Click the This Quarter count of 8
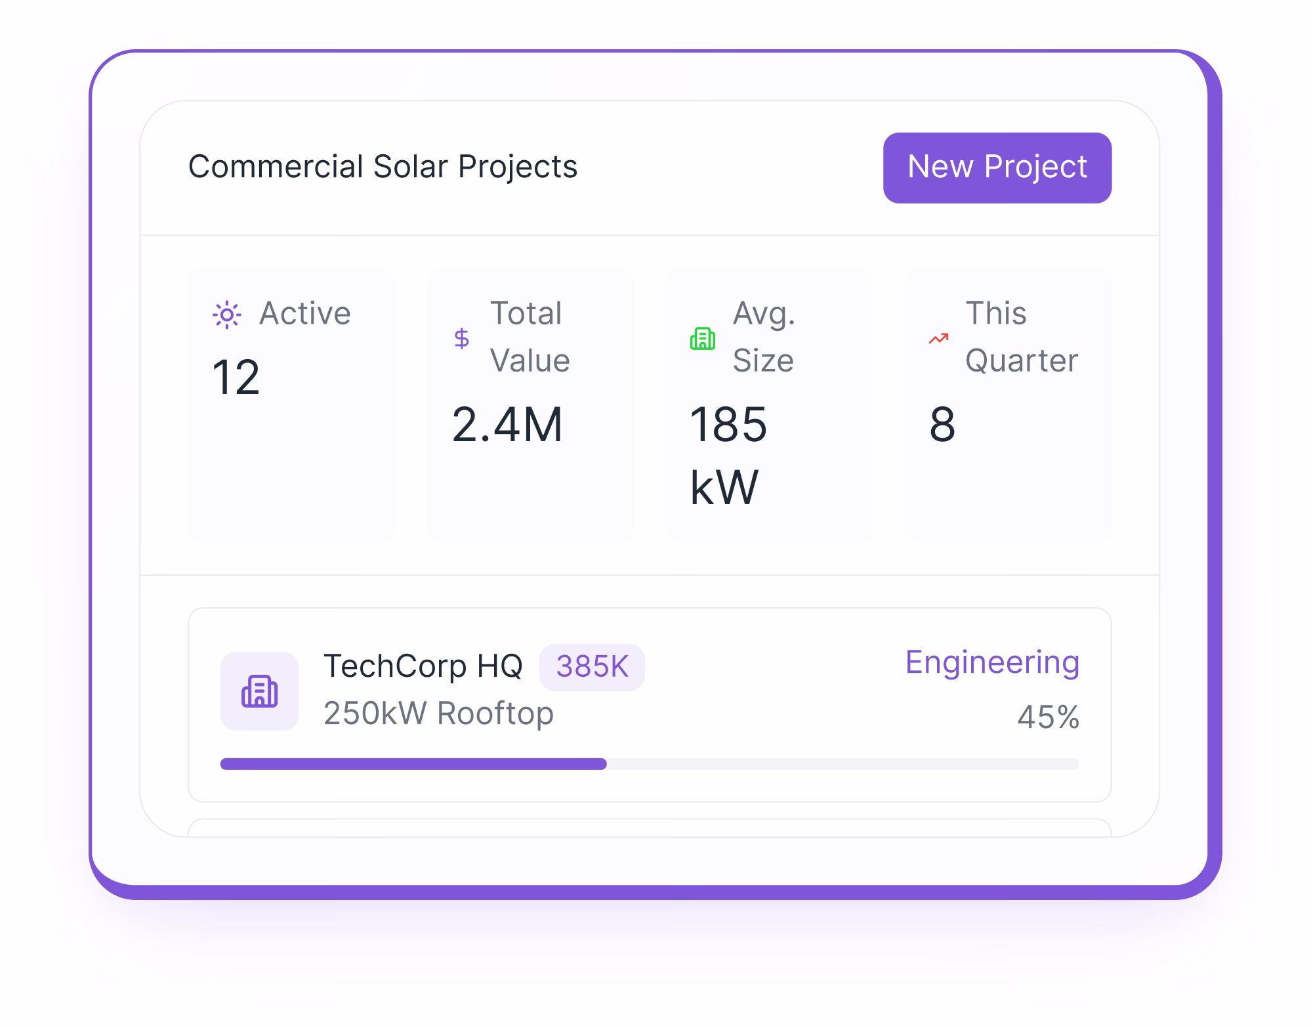The image size is (1311, 1028). pos(942,425)
